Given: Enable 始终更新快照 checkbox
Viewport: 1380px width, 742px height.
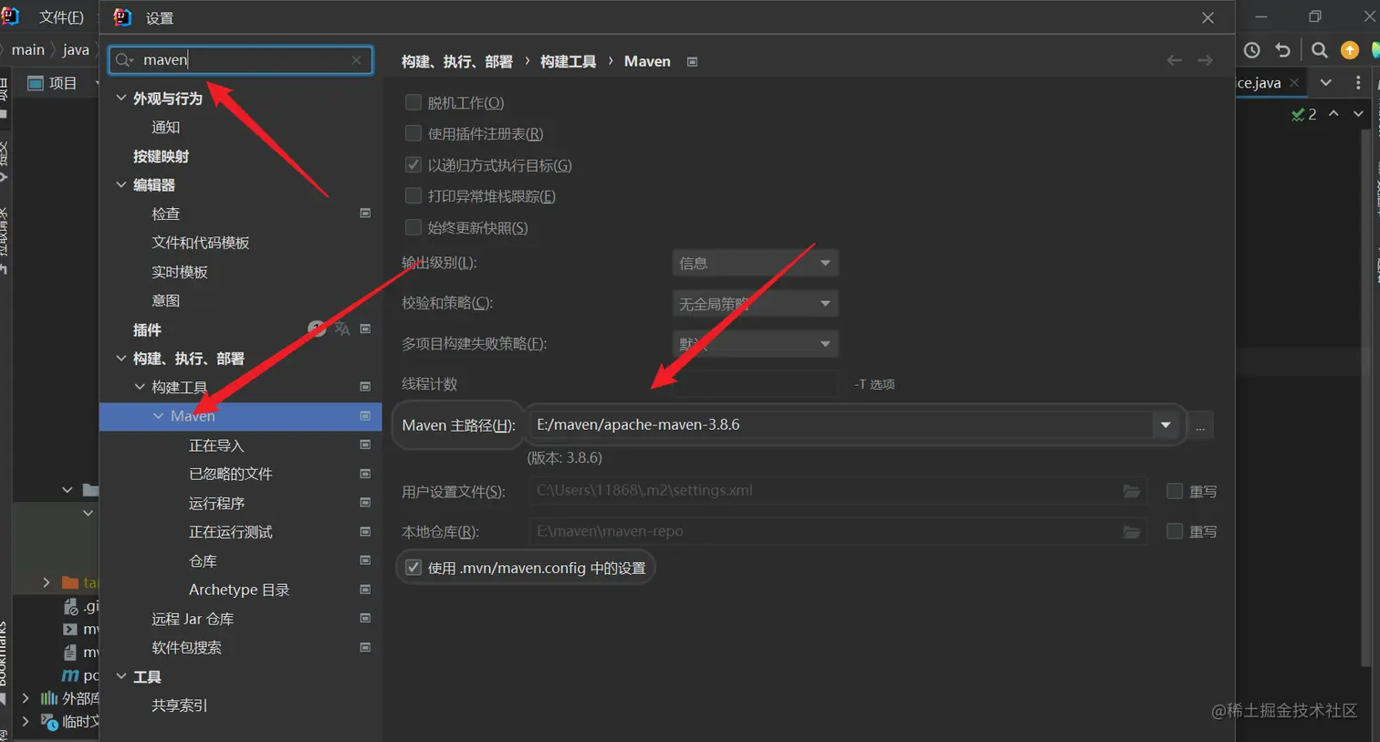Looking at the screenshot, I should point(413,227).
